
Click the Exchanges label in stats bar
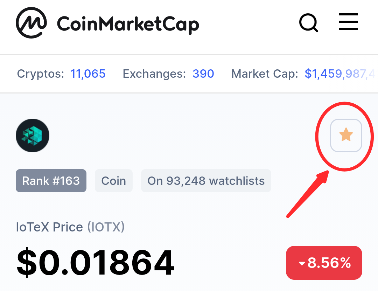click(154, 74)
